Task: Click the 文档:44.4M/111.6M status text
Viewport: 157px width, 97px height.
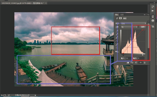Action: pyautogui.click(x=22, y=95)
